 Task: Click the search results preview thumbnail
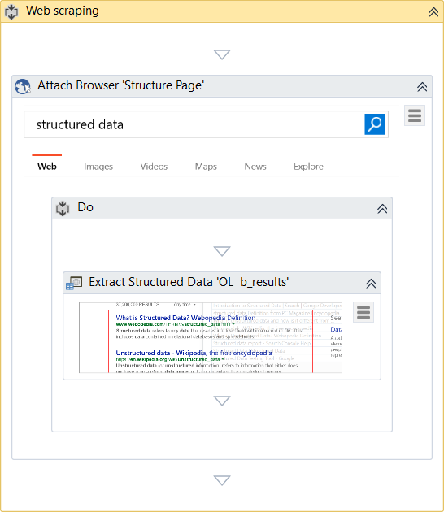pyautogui.click(x=211, y=337)
